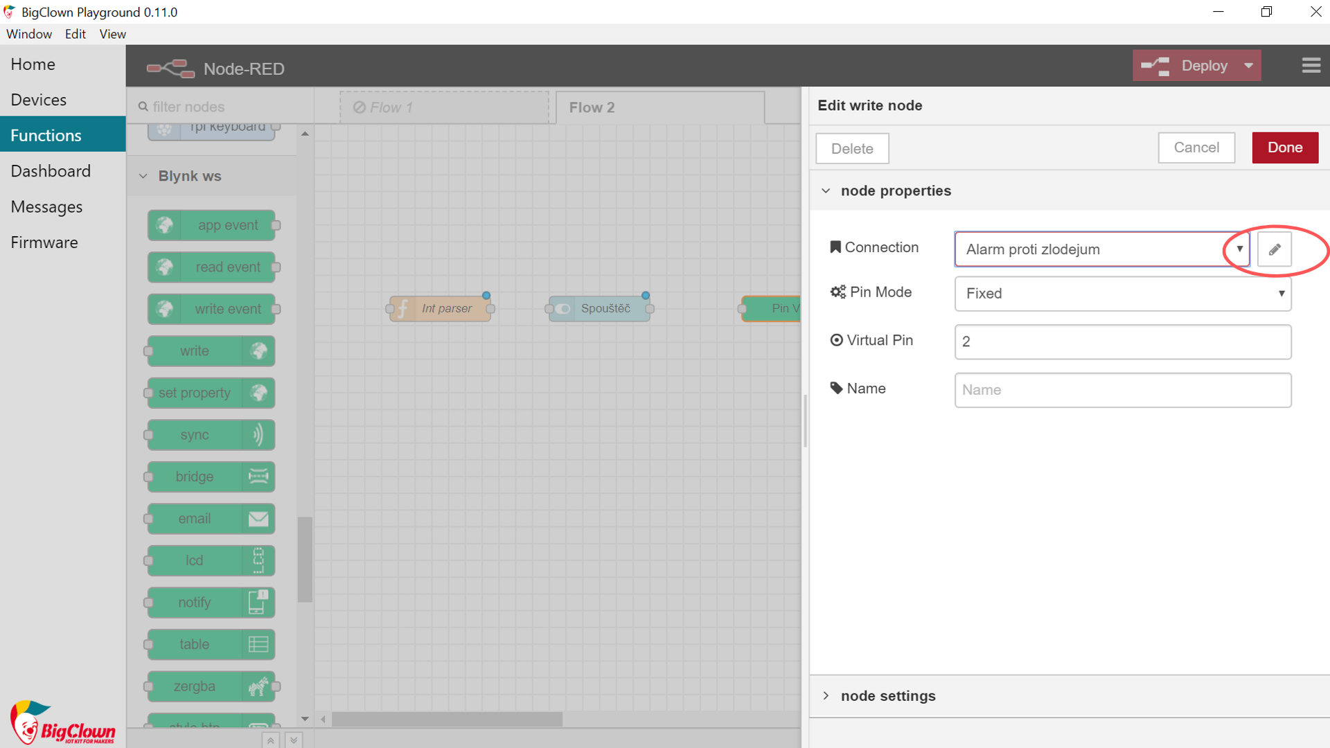Open the Node-RED hamburger menu
The width and height of the screenshot is (1330, 748).
click(x=1311, y=66)
